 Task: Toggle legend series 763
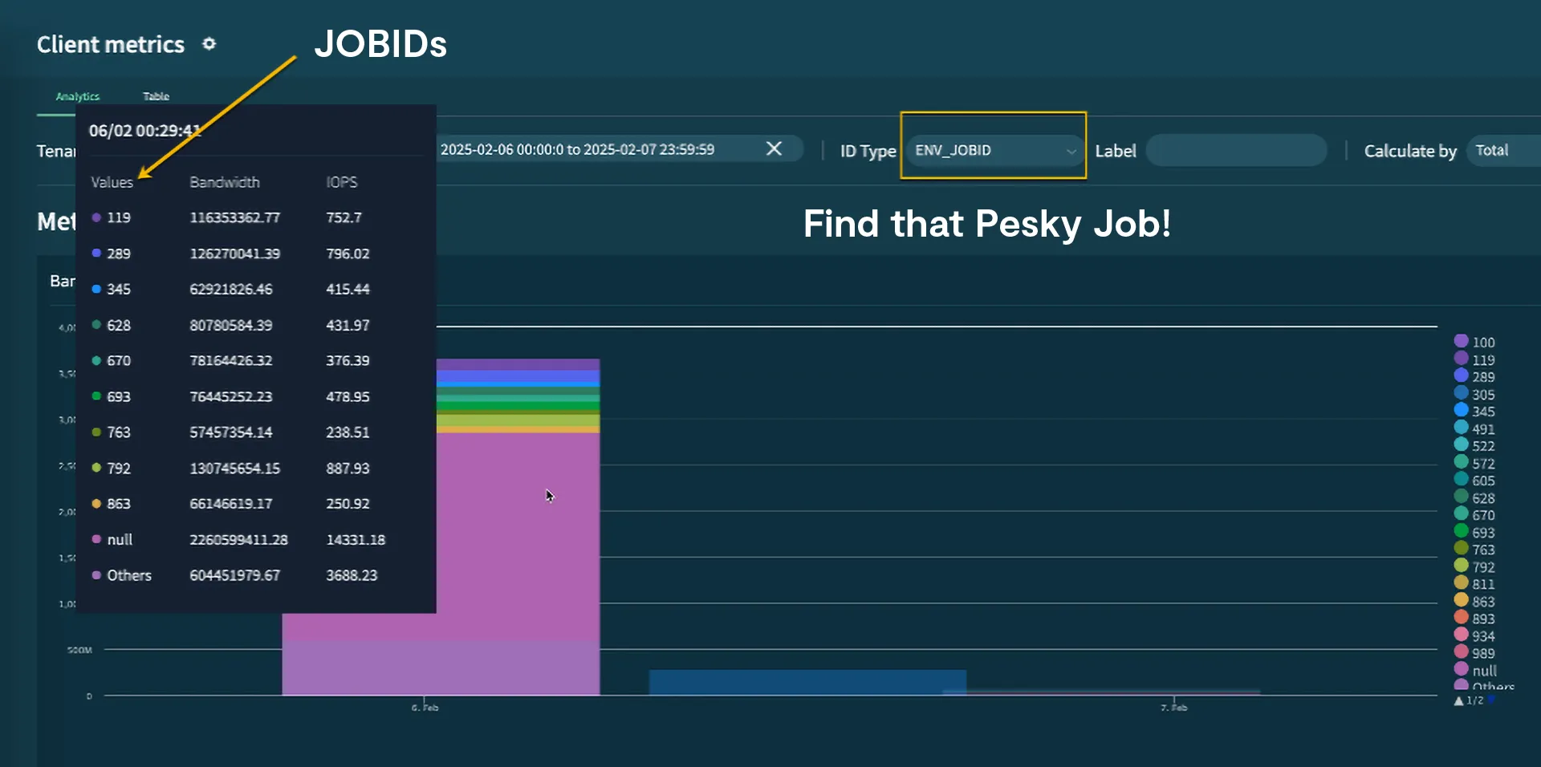pos(1474,549)
